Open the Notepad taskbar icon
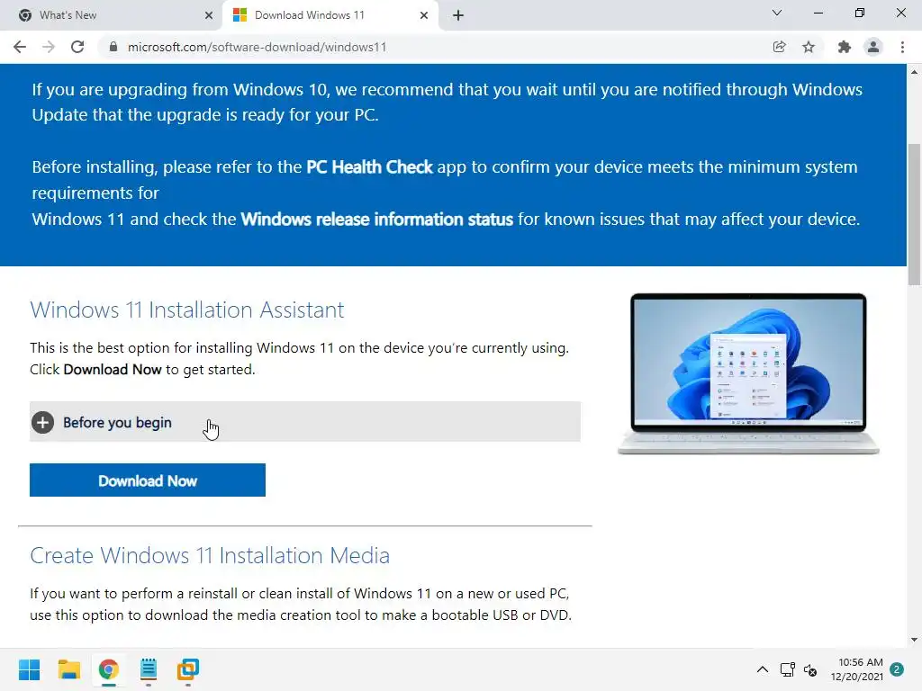This screenshot has width=922, height=691. (x=149, y=669)
